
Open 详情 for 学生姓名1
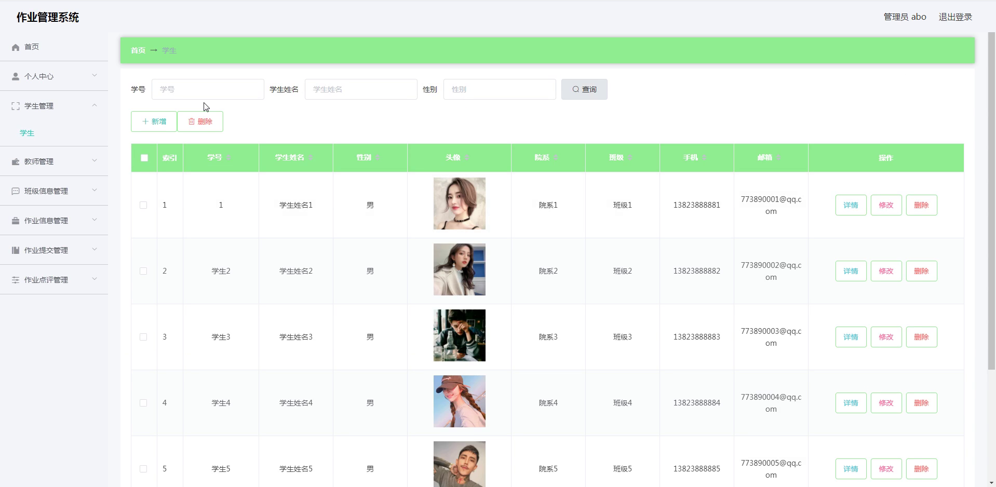point(851,205)
